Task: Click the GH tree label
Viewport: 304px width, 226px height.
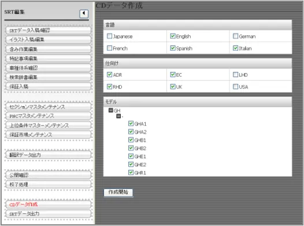Action: [117, 111]
